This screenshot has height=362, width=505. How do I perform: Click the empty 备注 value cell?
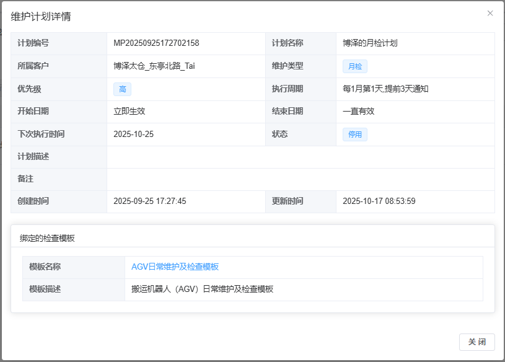pyautogui.click(x=301, y=179)
